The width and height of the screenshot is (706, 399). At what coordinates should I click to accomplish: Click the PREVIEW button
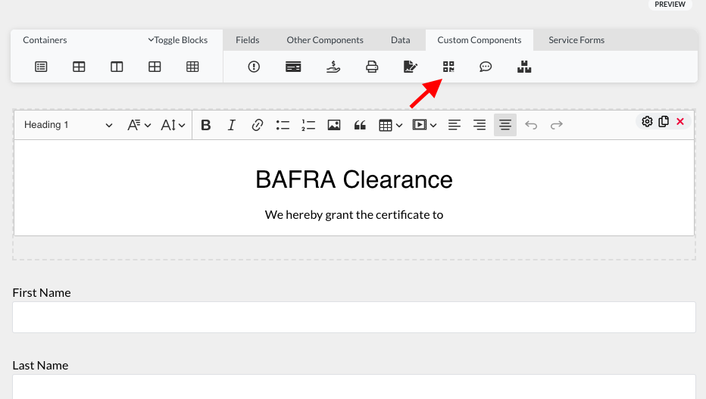[670, 5]
